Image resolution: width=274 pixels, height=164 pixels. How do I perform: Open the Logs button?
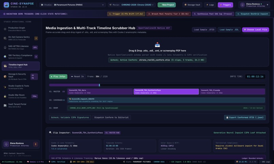point(210,5)
